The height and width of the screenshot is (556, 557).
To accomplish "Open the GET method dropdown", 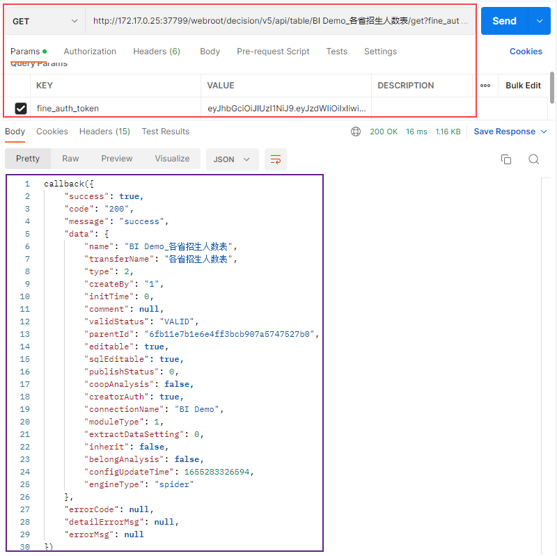I will pyautogui.click(x=45, y=22).
